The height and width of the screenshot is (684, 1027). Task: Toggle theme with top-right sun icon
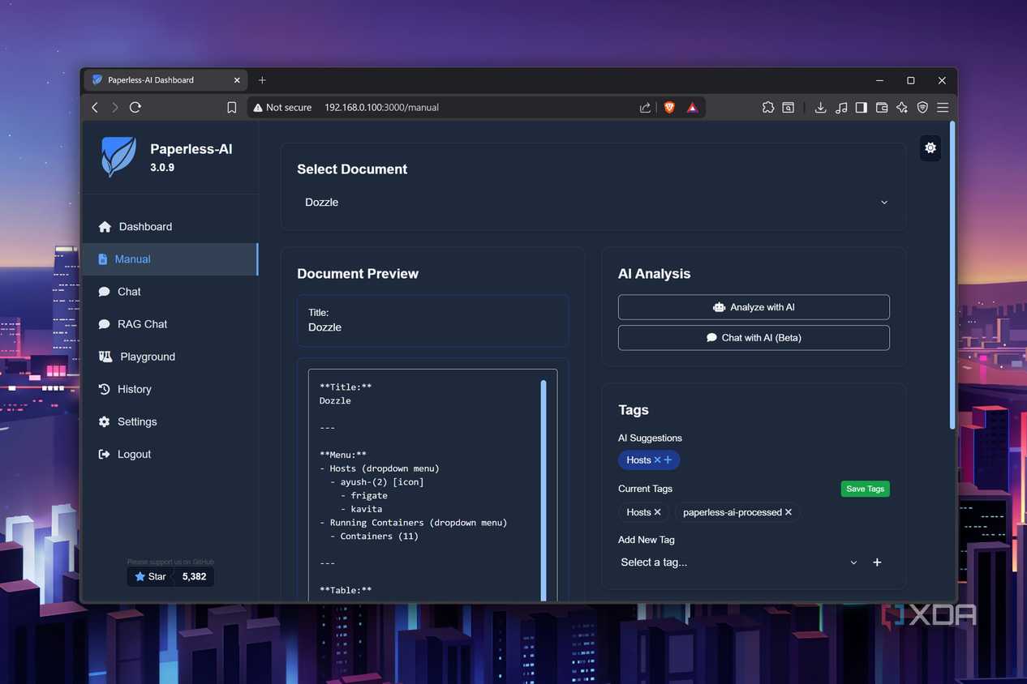pyautogui.click(x=930, y=147)
